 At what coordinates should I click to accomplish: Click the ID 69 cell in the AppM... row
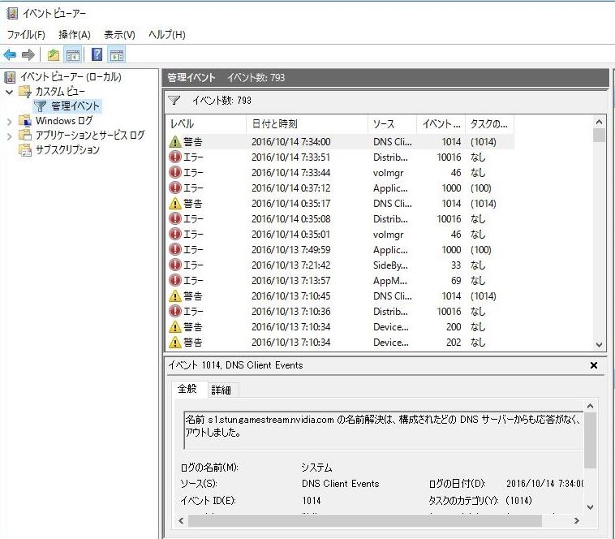click(x=455, y=281)
